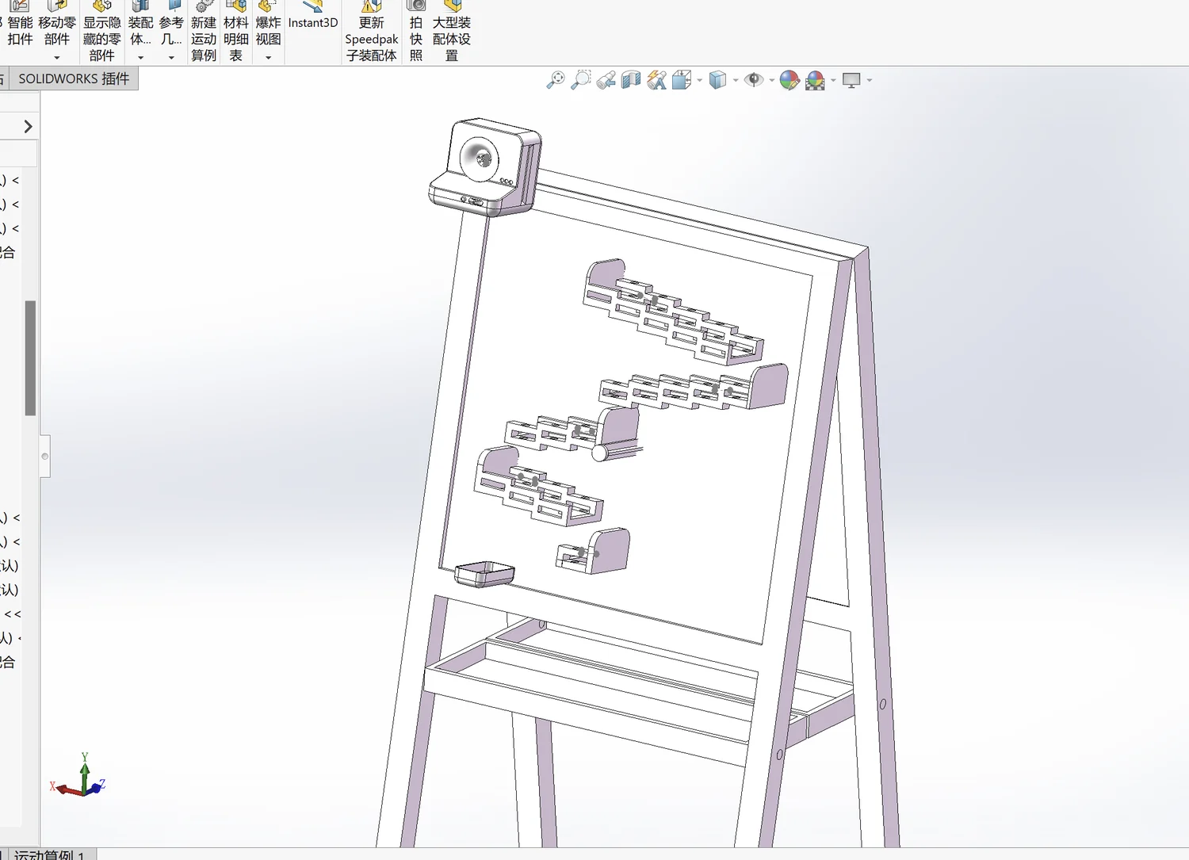The height and width of the screenshot is (860, 1189).
Task: Open Bill of Materials (材料明细表)
Action: pyautogui.click(x=236, y=32)
